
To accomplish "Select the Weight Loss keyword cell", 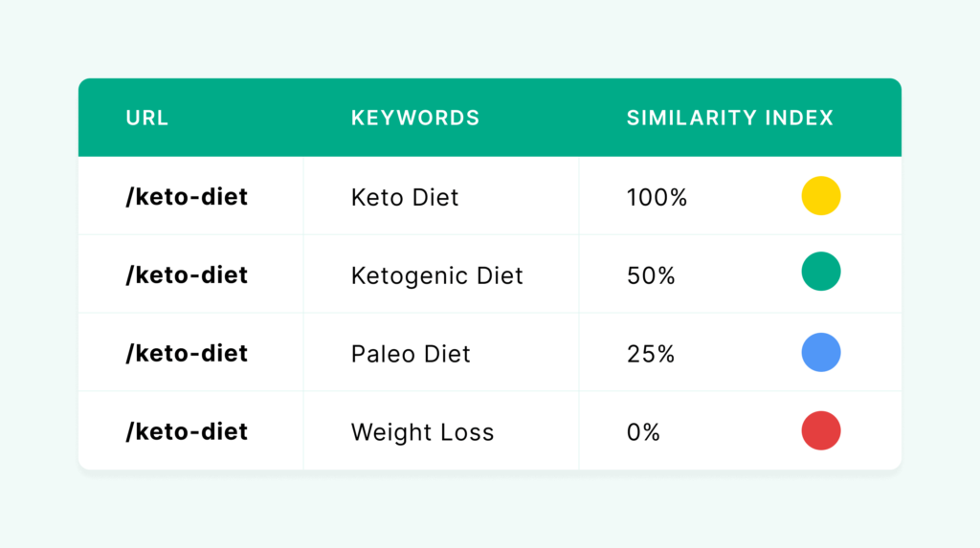I will (x=422, y=432).
